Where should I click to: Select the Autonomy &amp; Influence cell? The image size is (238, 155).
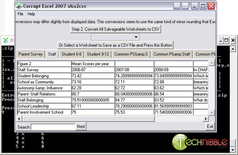click(44, 88)
